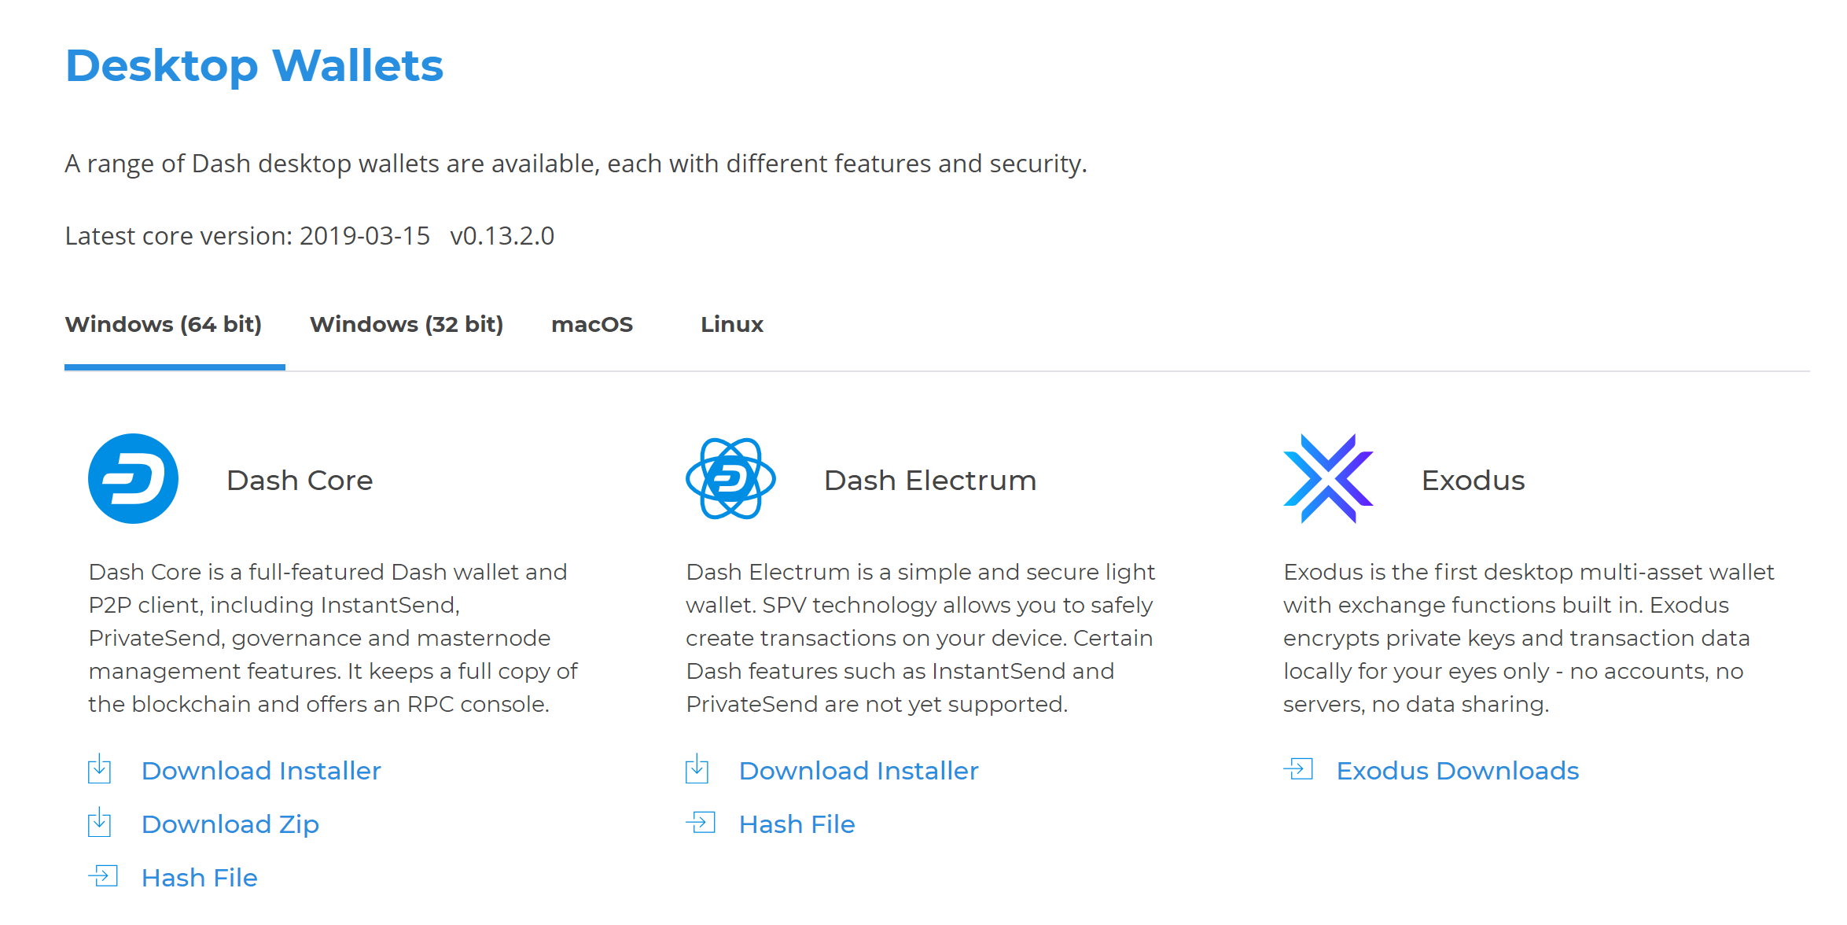
Task: Switch to the Linux tab
Action: click(x=732, y=325)
